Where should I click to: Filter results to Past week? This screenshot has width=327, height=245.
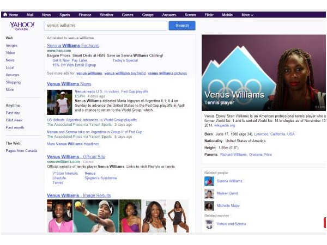click(14, 120)
